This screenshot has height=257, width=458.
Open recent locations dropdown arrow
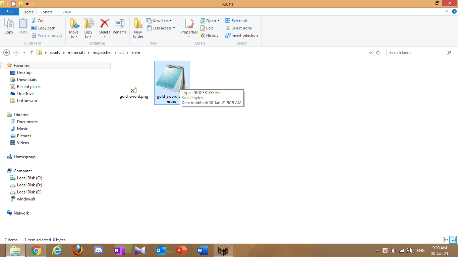pyautogui.click(x=24, y=53)
